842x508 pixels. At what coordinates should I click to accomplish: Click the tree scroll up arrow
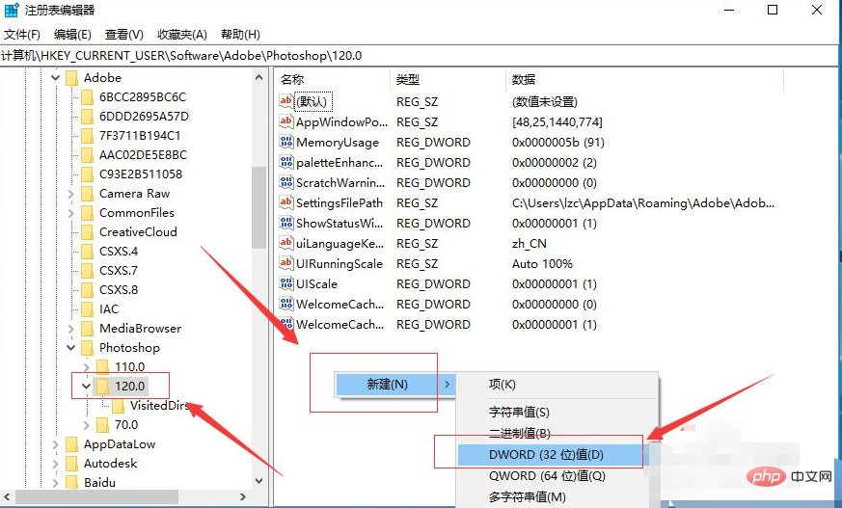point(258,78)
